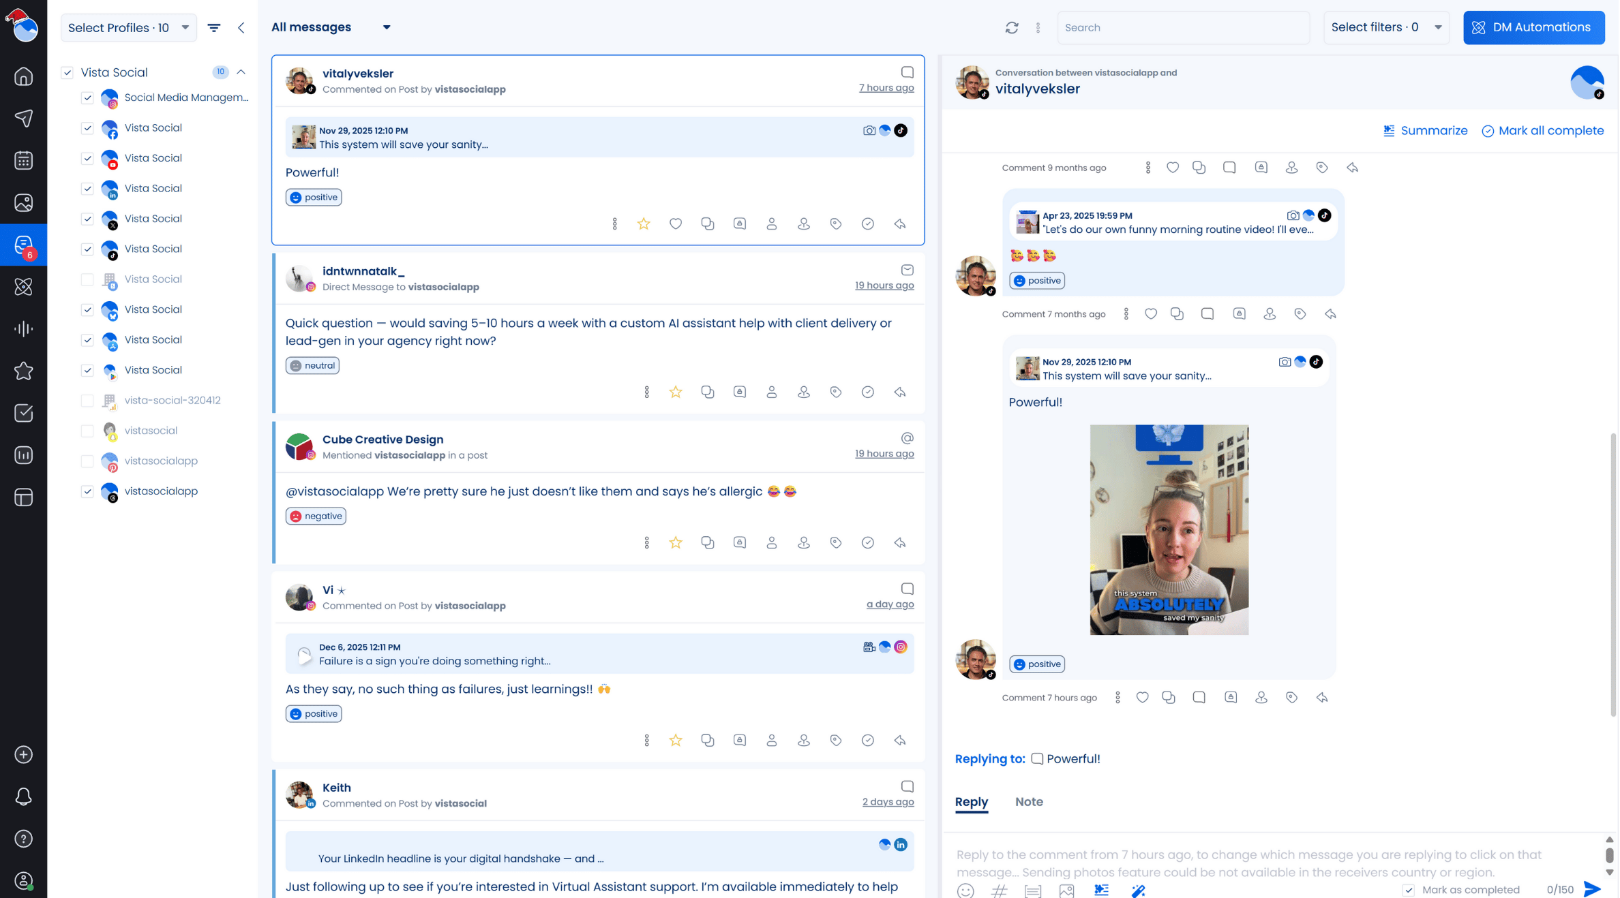Click the hashtag icon in reply toolbar
Image resolution: width=1620 pixels, height=898 pixels.
click(999, 890)
